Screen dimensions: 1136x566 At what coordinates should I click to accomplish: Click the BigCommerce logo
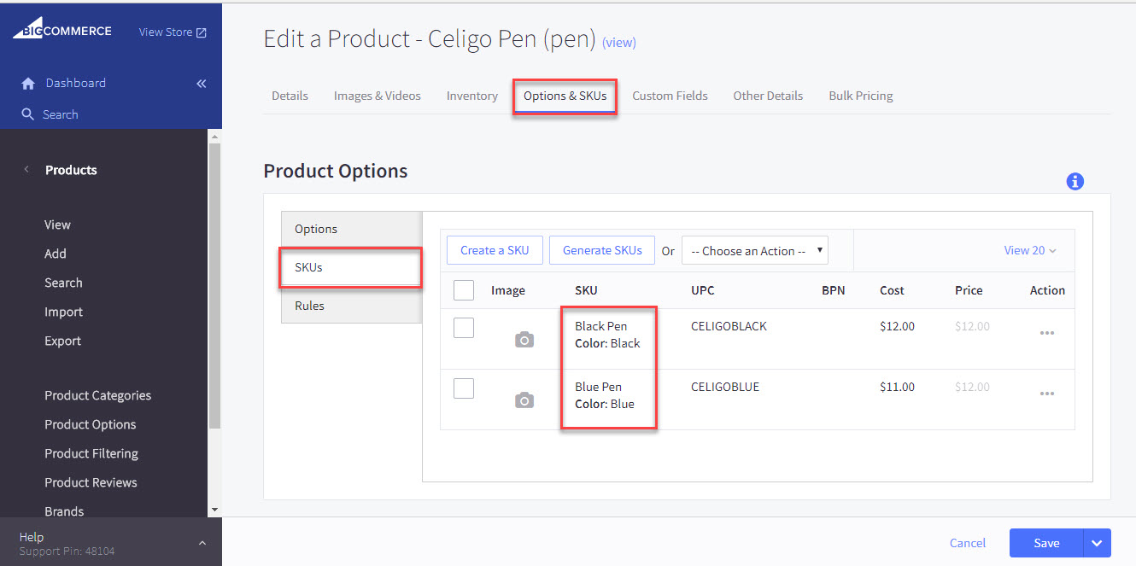point(61,31)
